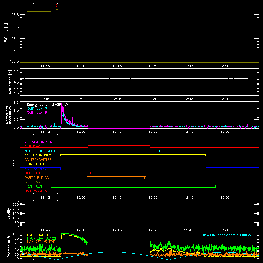Screen dimensions: 263x263
Task: Click 12:30 under the Quality panel
Action: 153,230
